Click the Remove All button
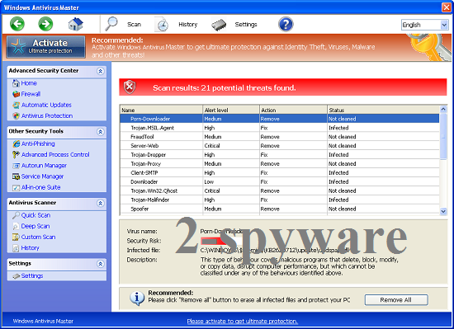This screenshot has height=329, width=454. (396, 300)
